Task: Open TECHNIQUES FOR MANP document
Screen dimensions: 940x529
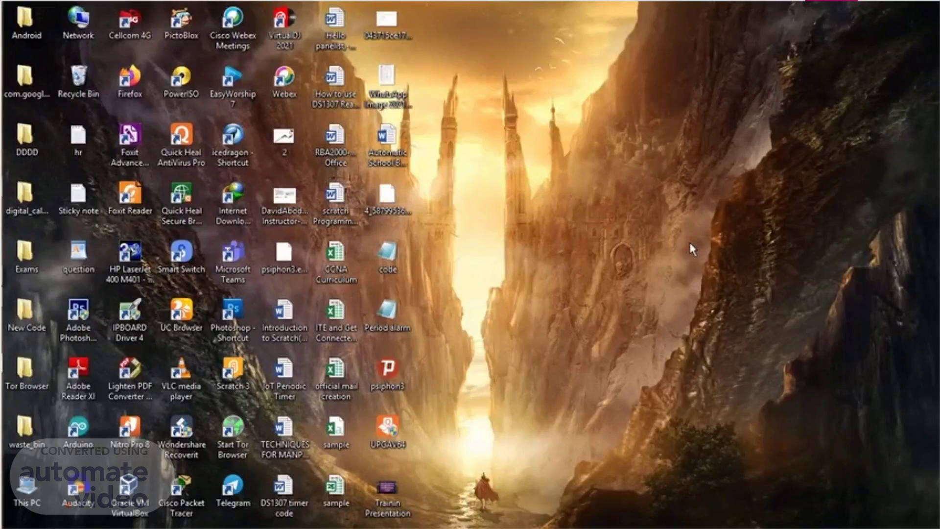Action: coord(284,436)
